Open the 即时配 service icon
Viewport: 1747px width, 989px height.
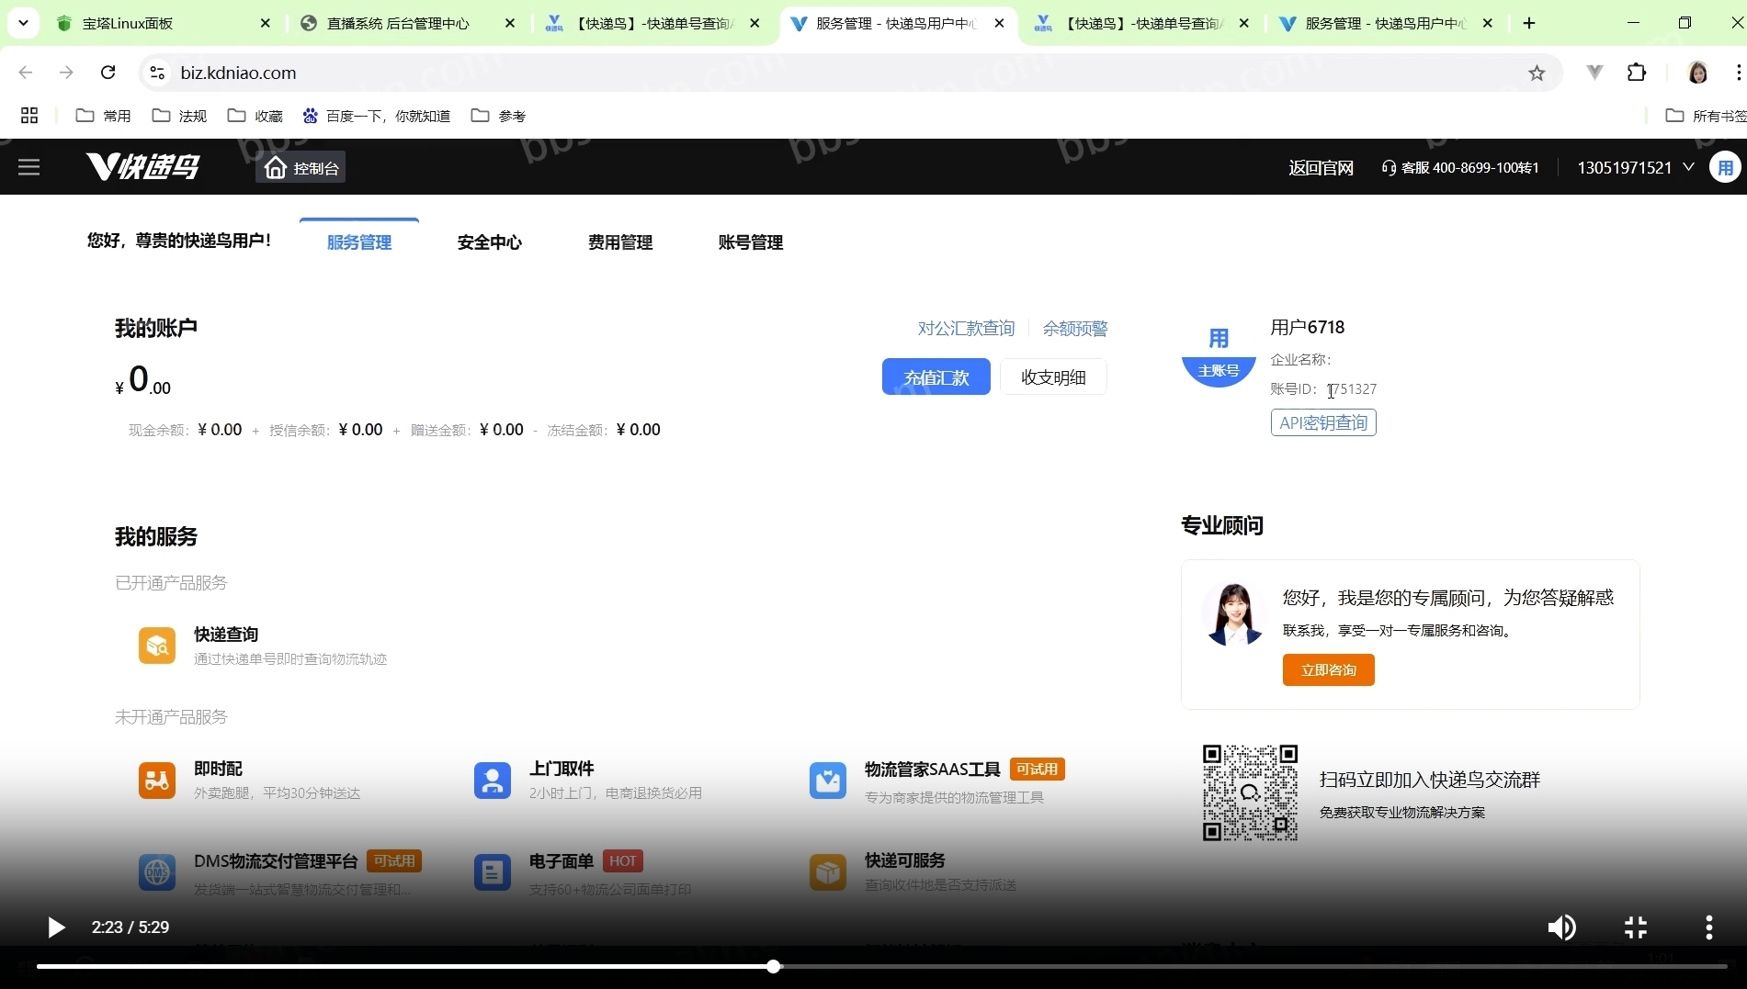point(157,781)
